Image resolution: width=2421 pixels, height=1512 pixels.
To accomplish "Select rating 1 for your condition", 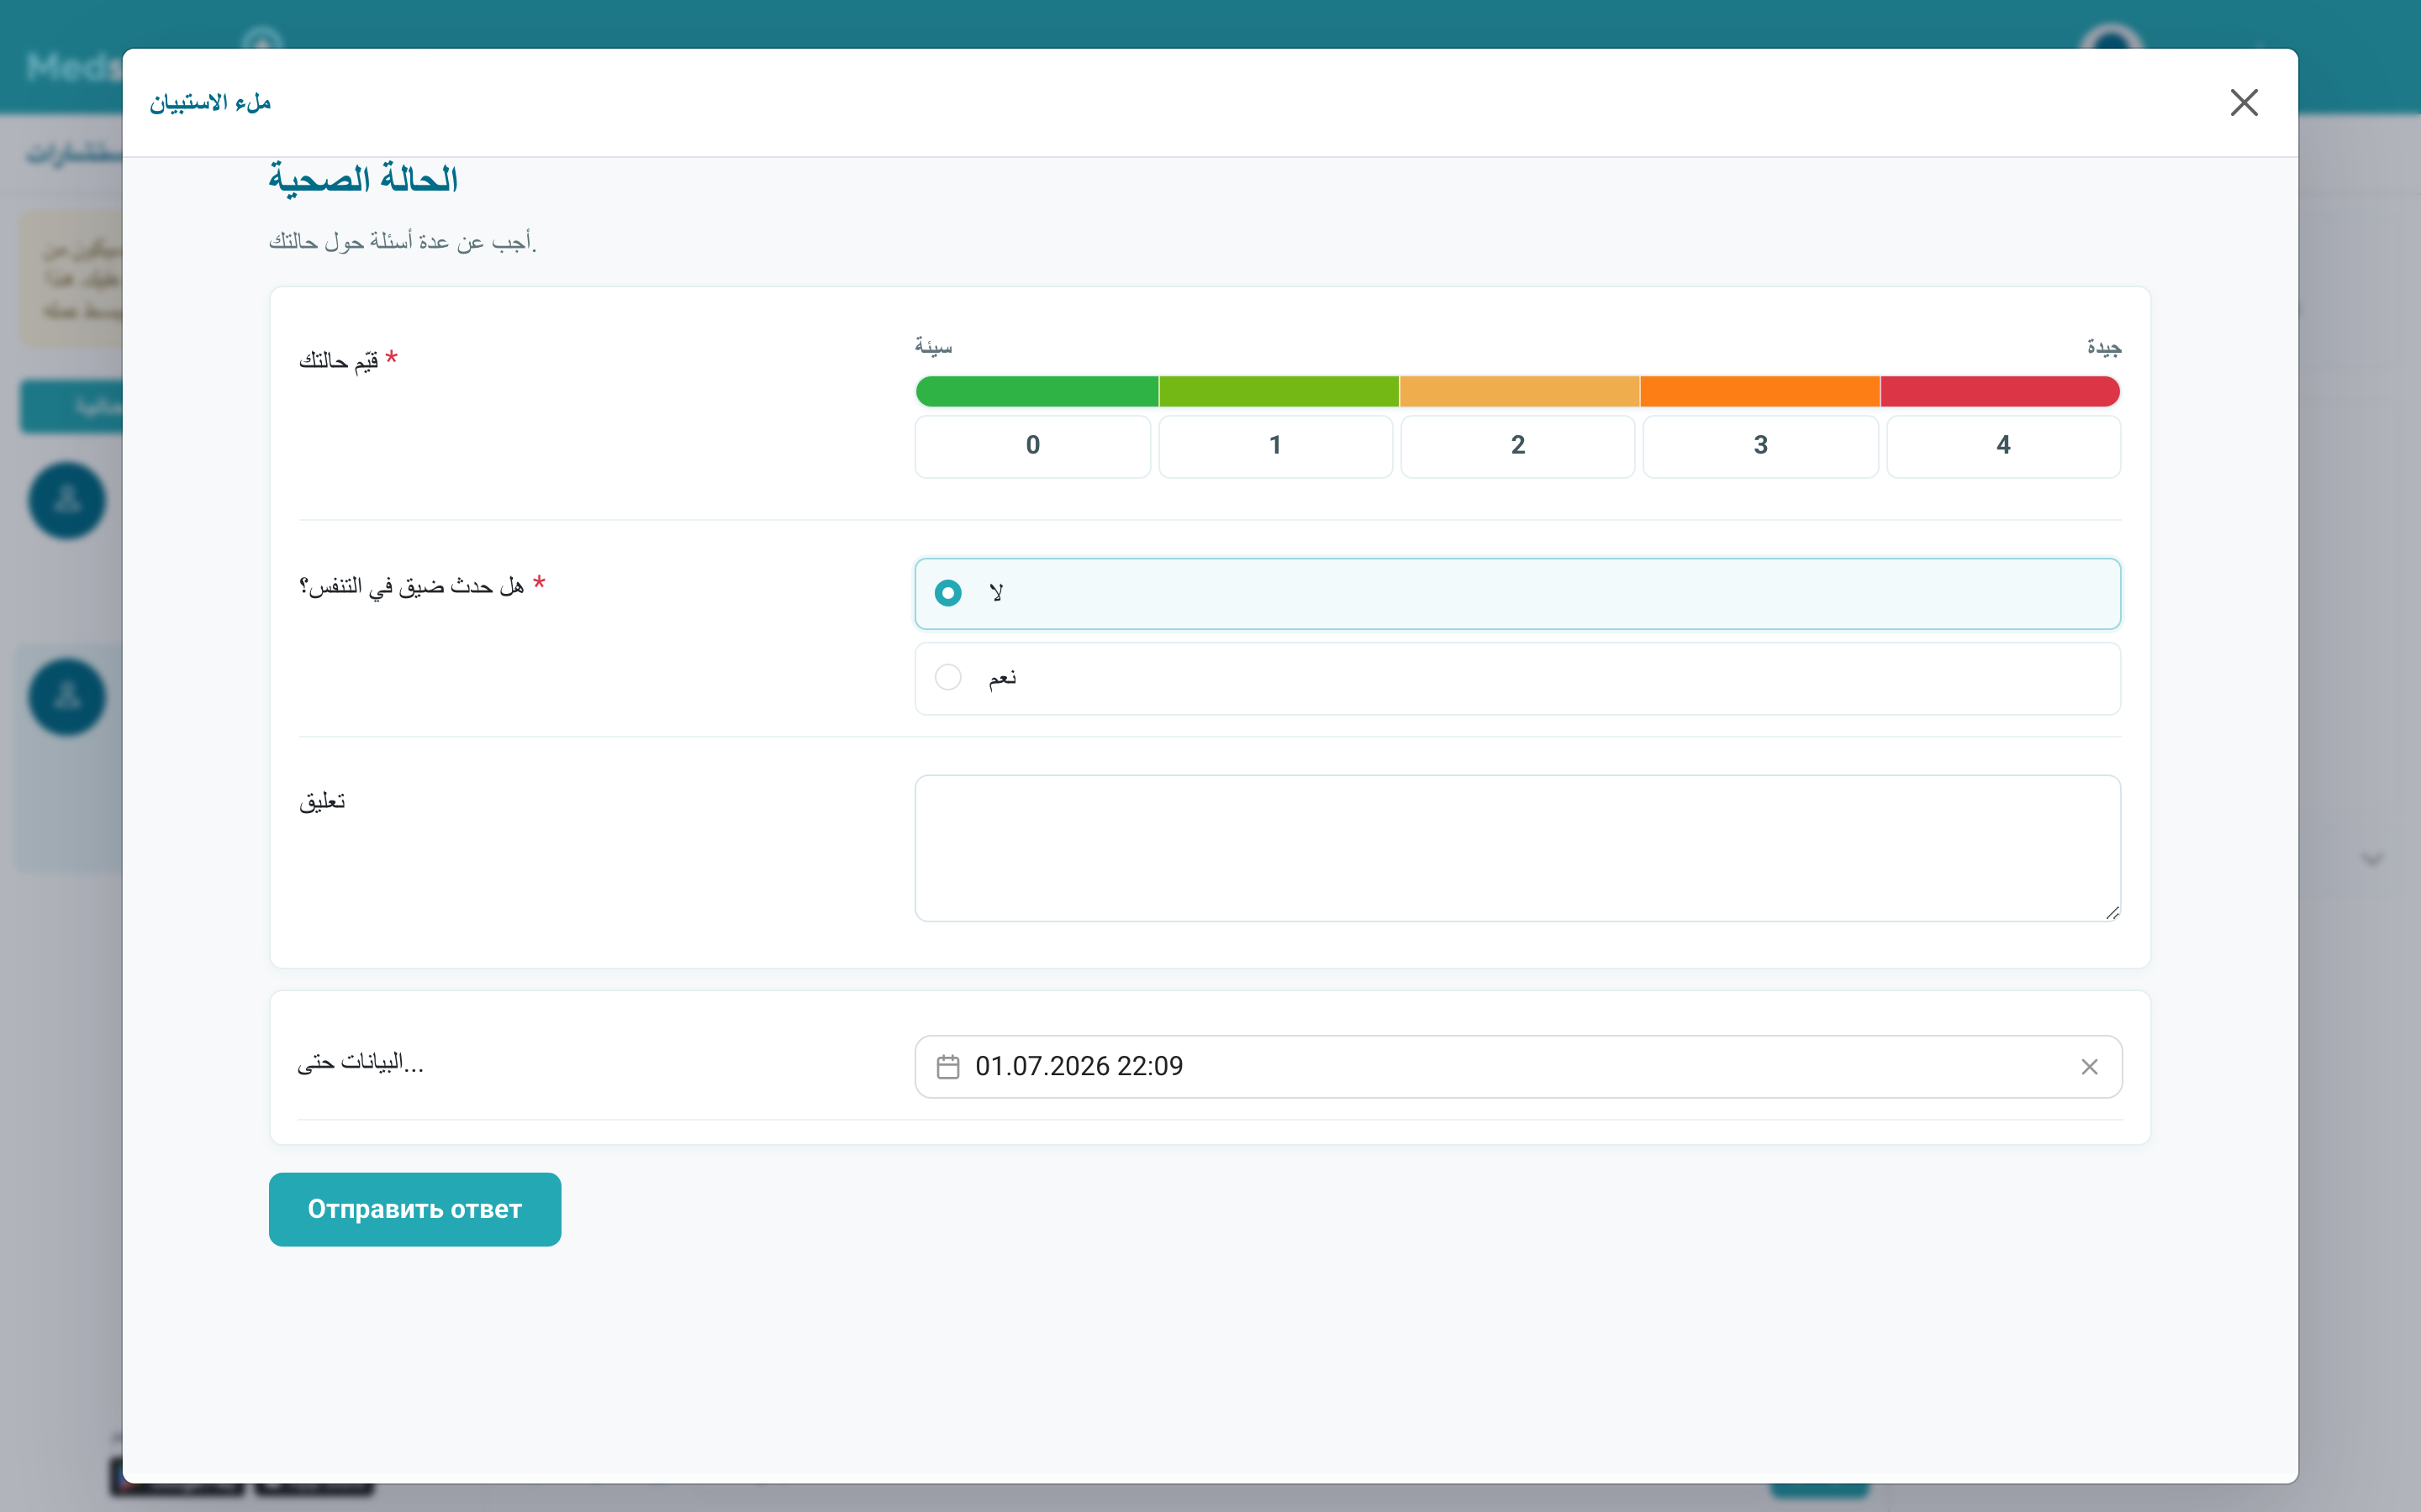I will (x=1275, y=446).
